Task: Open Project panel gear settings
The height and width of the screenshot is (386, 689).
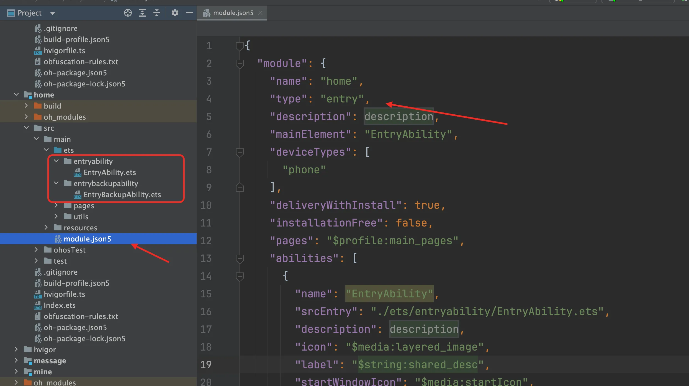Action: (x=175, y=13)
